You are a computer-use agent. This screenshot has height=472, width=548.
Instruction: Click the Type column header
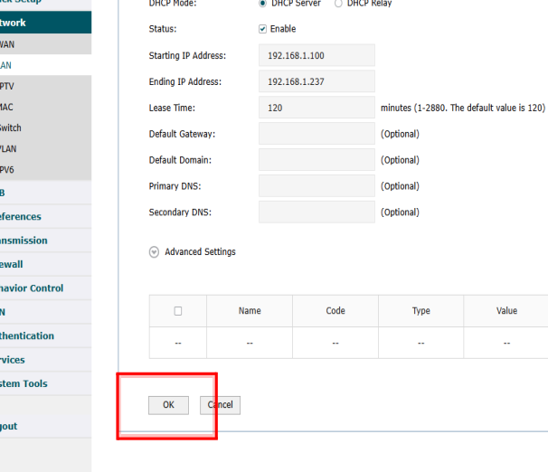coord(421,311)
